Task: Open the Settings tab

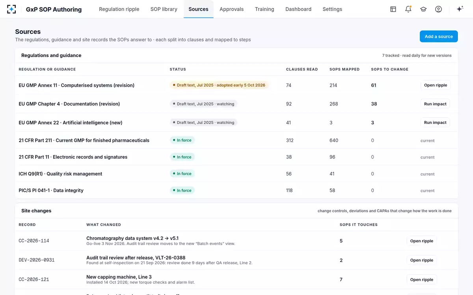Action: tap(332, 9)
